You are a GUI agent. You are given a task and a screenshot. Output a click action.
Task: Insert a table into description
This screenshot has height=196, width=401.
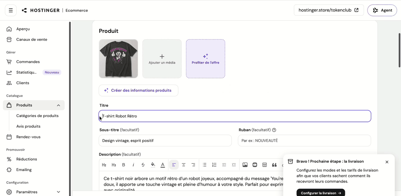264,165
